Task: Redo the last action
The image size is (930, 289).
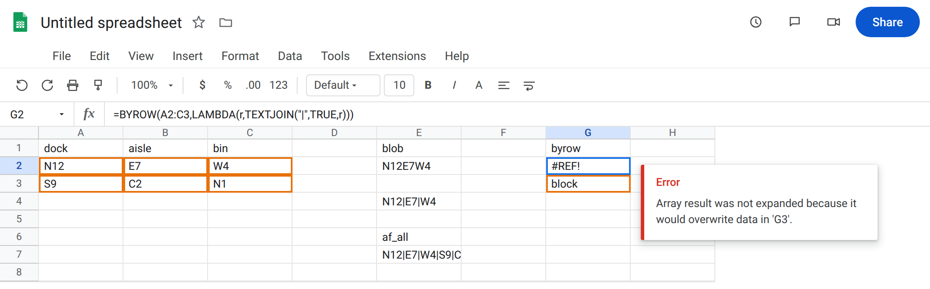Action: click(x=47, y=85)
